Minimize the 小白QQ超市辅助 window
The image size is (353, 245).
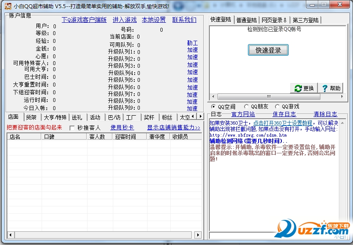pos(312,5)
